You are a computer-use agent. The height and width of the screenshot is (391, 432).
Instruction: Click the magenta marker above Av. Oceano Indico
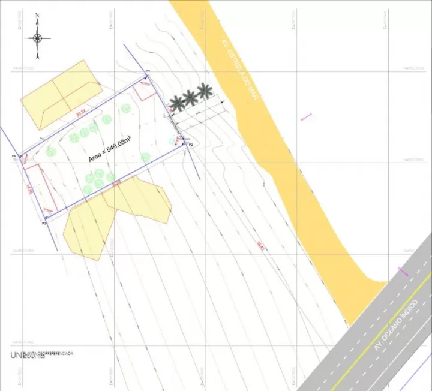(406, 271)
